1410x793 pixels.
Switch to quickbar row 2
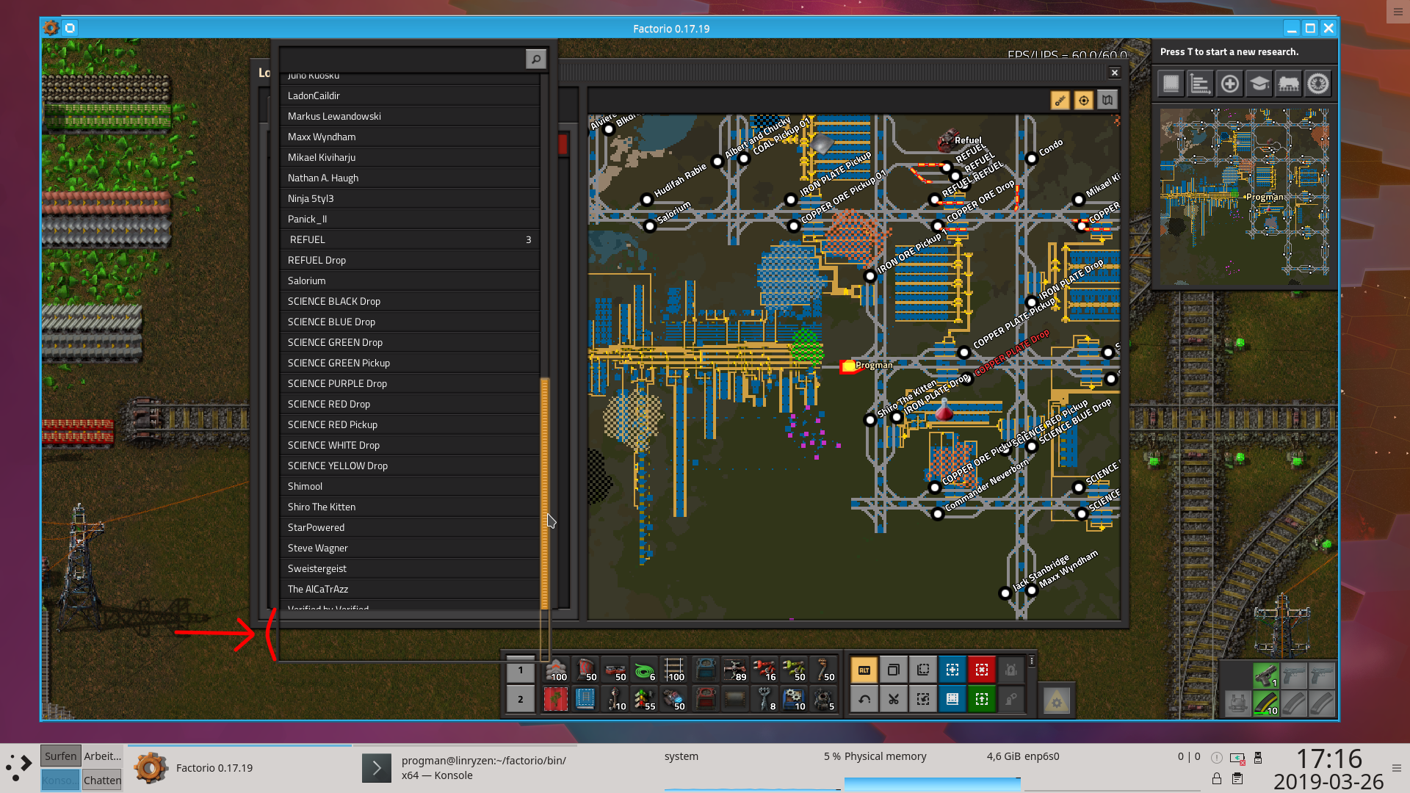[521, 699]
